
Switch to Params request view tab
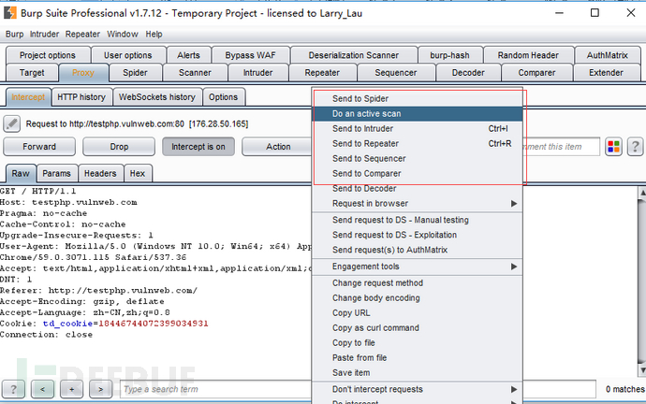tap(56, 174)
